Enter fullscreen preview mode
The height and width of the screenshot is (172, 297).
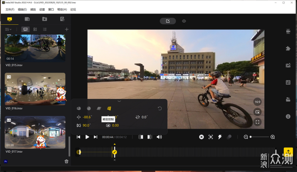(257, 122)
